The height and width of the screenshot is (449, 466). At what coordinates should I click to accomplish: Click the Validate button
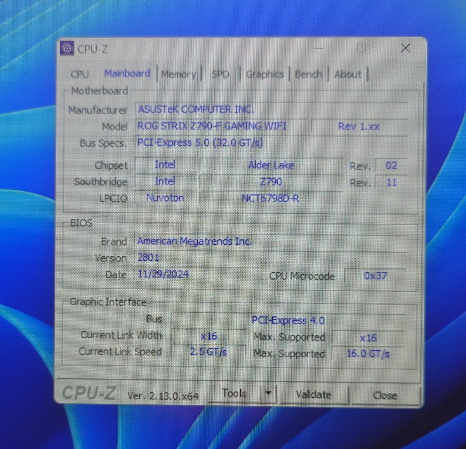[313, 395]
